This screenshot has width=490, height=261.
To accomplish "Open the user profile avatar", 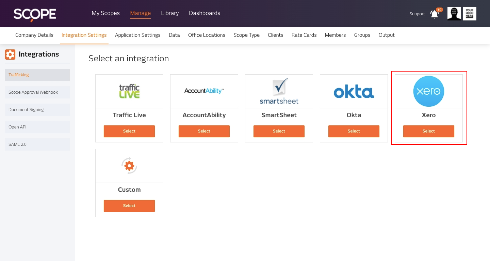I will coord(454,14).
